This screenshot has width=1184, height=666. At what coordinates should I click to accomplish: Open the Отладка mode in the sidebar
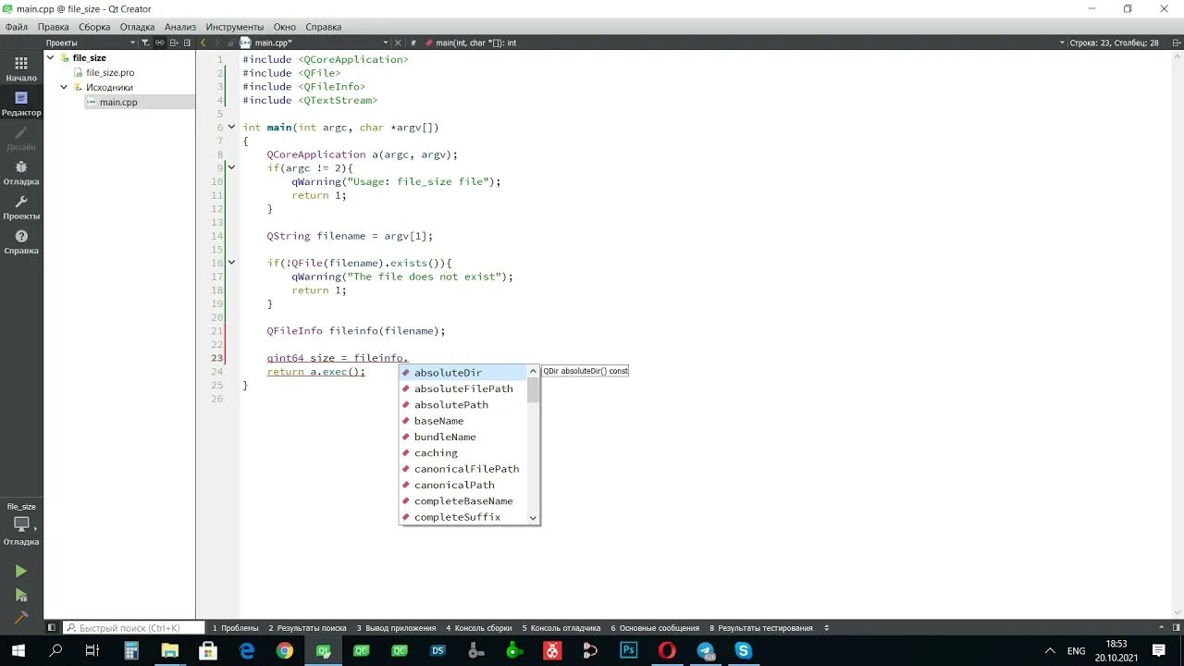coord(20,174)
